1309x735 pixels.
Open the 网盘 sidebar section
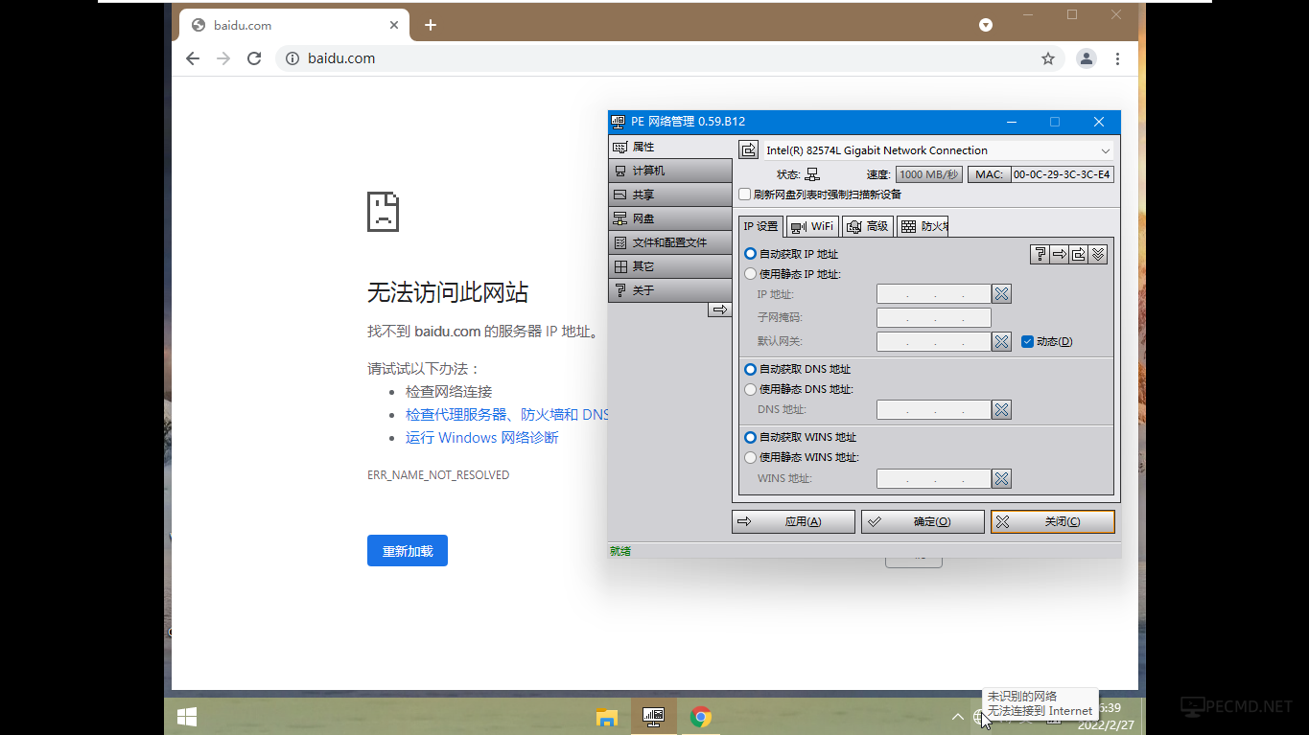coord(670,218)
